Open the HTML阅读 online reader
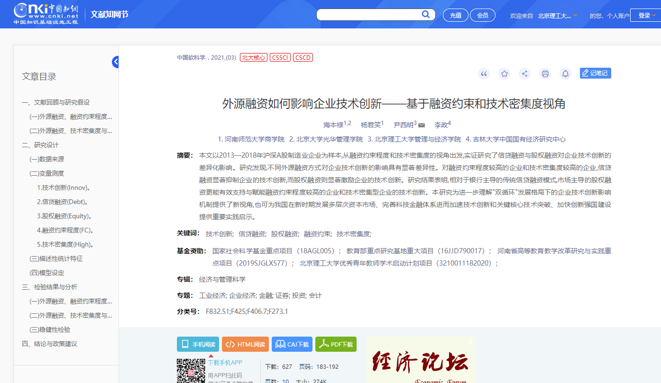 245,344
